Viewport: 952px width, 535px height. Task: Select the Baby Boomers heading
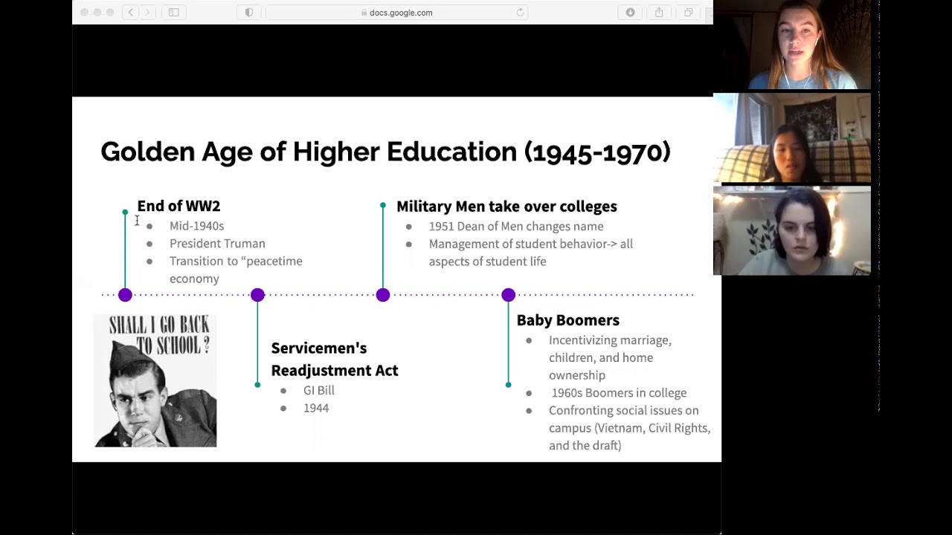(568, 320)
